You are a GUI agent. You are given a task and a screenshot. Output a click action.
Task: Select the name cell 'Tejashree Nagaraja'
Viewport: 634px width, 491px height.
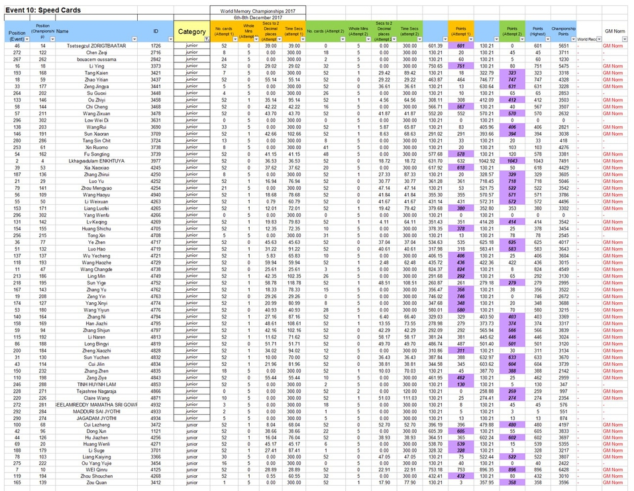click(96, 391)
